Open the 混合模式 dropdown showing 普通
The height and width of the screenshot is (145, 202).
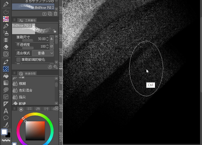[x=43, y=53]
